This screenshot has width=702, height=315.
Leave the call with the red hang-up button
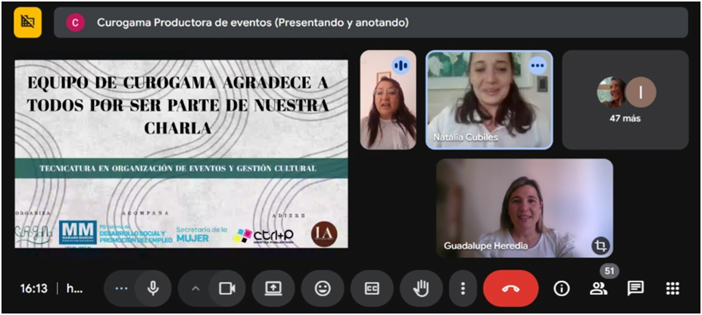pyautogui.click(x=510, y=289)
